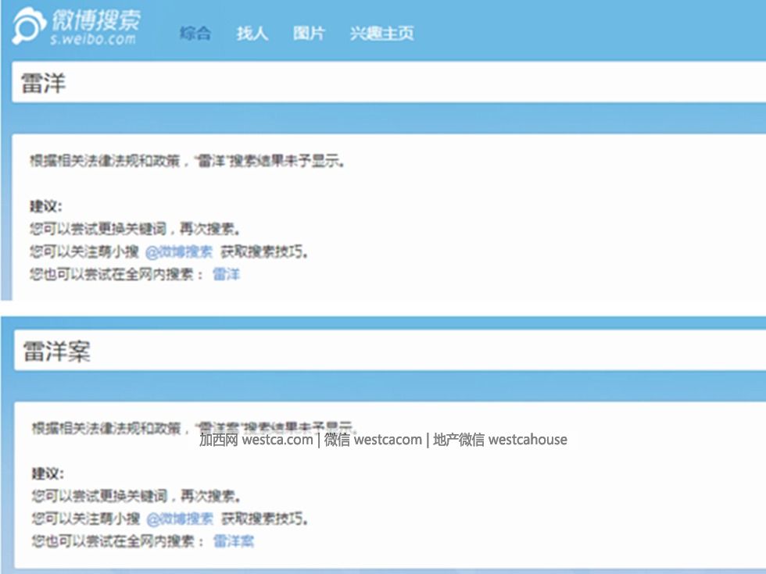Click the search box containing 雷洋案

pos(390,351)
